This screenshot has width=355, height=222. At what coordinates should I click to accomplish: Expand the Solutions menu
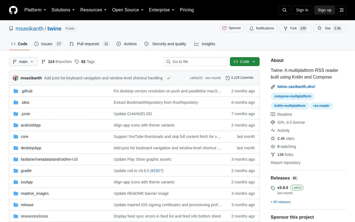63,10
